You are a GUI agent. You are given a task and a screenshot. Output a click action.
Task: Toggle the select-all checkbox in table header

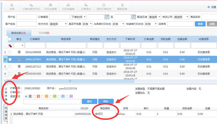pyautogui.click(x=10, y=39)
